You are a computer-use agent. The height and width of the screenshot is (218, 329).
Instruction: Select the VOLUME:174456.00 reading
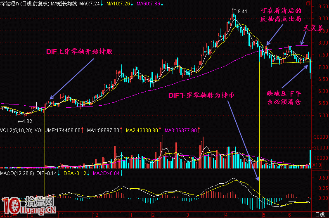57,130
